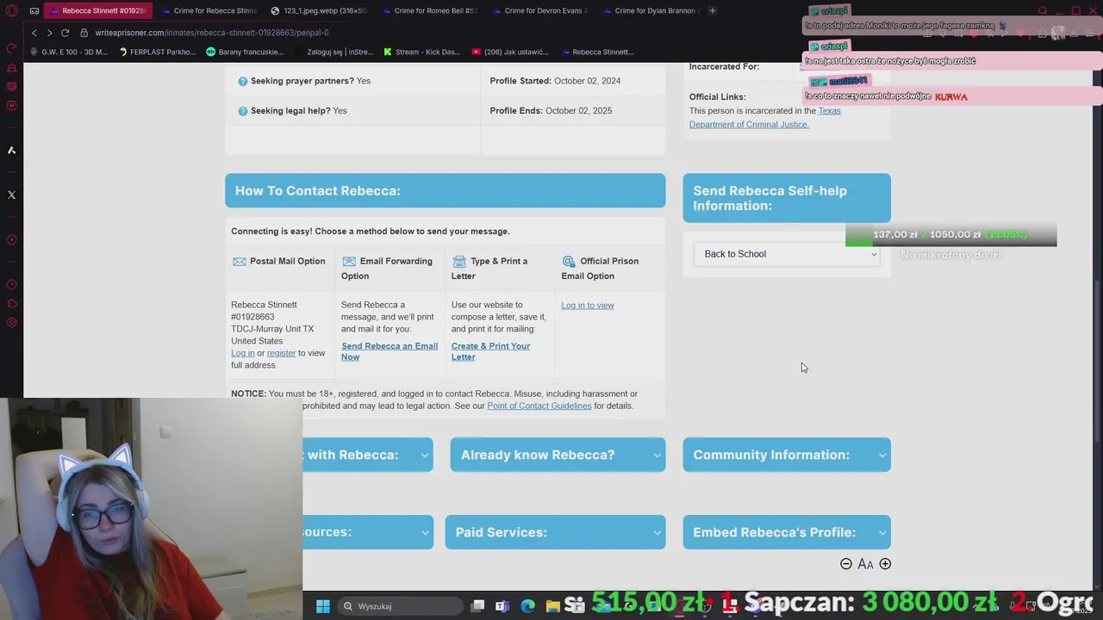Reset text size with Aa icon

tap(865, 564)
